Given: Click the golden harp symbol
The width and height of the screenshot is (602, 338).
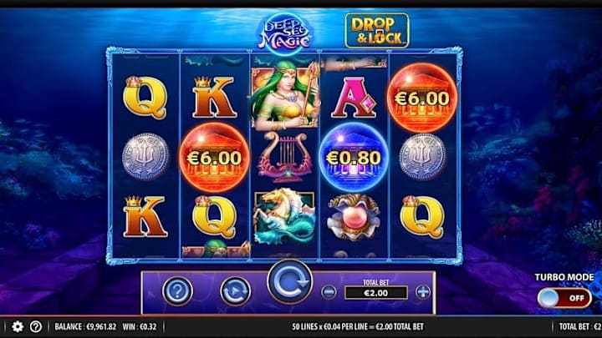Looking at the screenshot, I should (284, 157).
